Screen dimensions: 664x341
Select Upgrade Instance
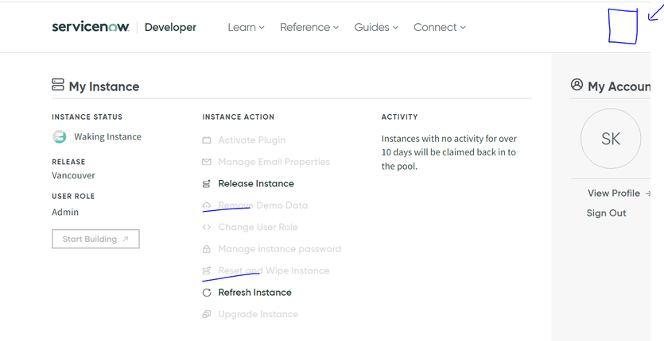[x=258, y=314]
